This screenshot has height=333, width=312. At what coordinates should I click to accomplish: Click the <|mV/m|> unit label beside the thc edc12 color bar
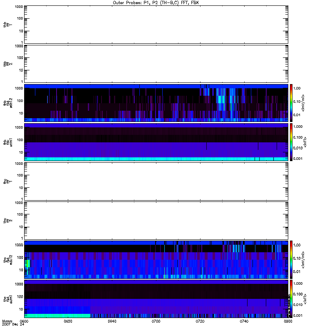pyautogui.click(x=303, y=260)
